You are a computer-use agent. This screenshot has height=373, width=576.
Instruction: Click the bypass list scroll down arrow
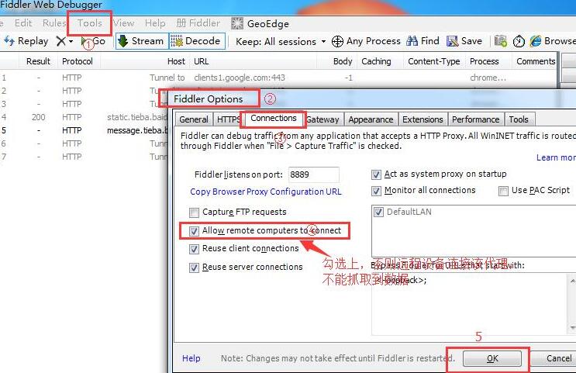click(x=572, y=327)
